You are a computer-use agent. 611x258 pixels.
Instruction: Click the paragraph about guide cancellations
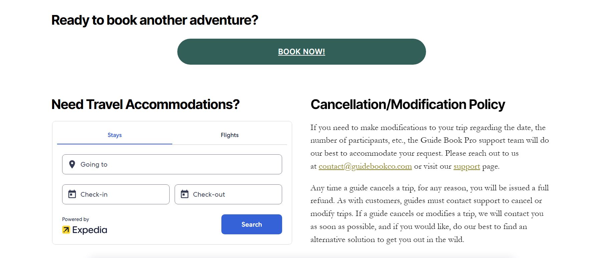point(429,214)
